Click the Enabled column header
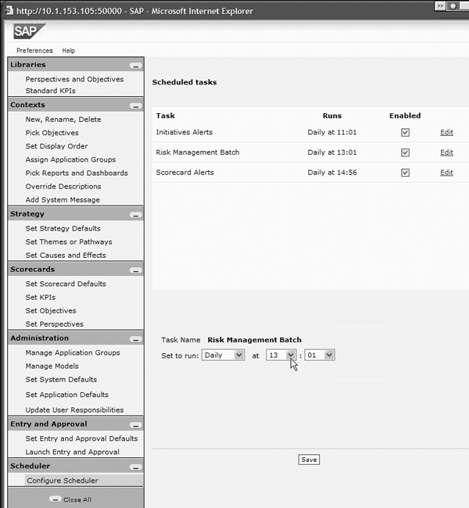Viewport: 469px width, 508px height. (405, 116)
